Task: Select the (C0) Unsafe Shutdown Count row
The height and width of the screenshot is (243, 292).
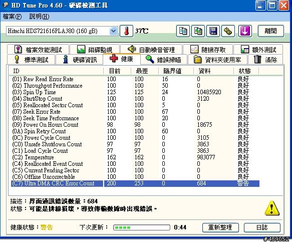Action: 135,144
